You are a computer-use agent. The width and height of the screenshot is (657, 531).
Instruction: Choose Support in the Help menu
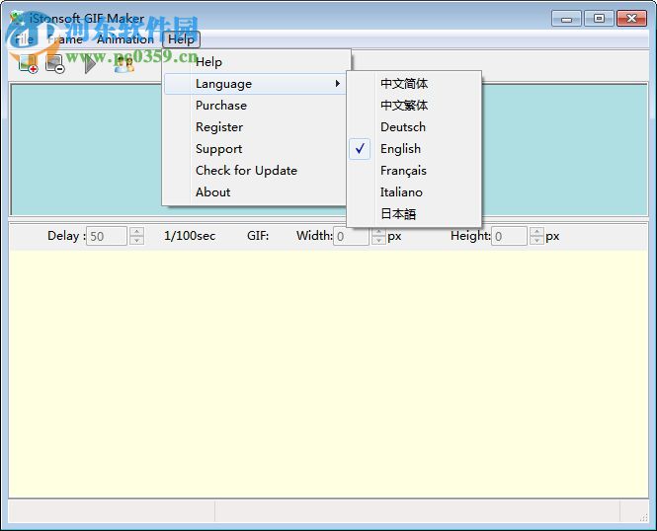tap(256, 149)
